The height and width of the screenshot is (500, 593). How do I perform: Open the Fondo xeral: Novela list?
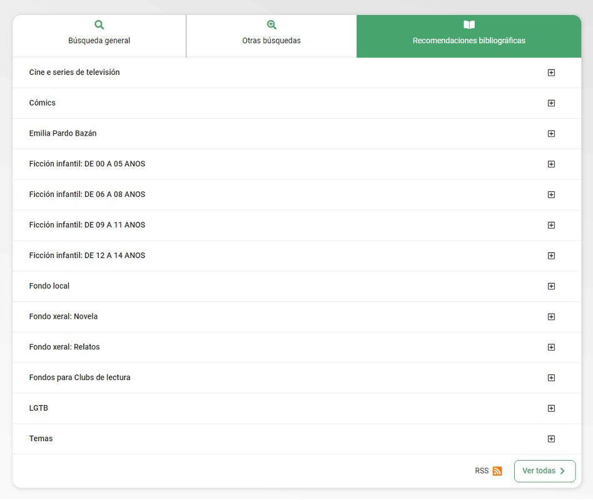[551, 317]
